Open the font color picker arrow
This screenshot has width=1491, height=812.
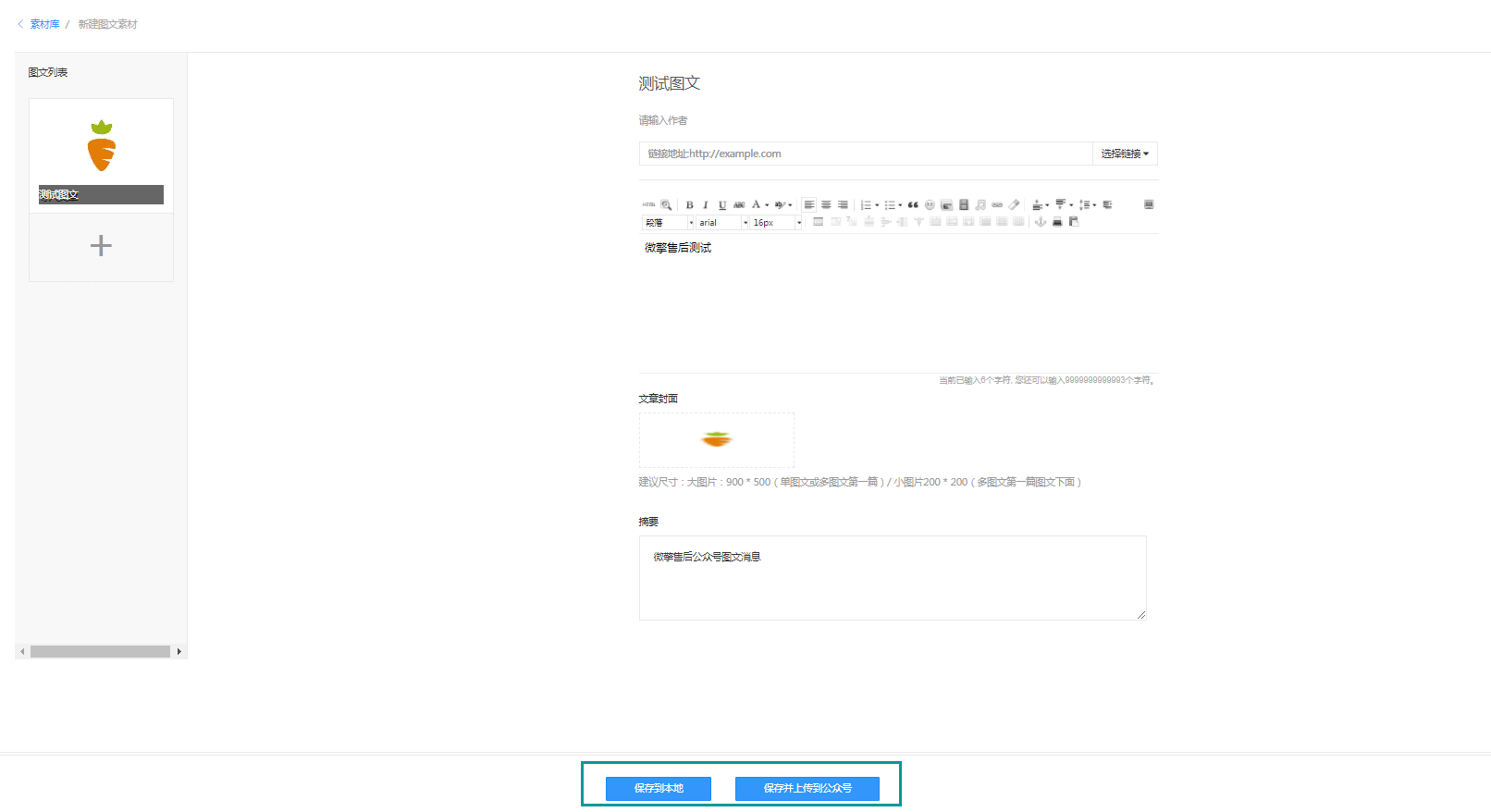pyautogui.click(x=767, y=205)
